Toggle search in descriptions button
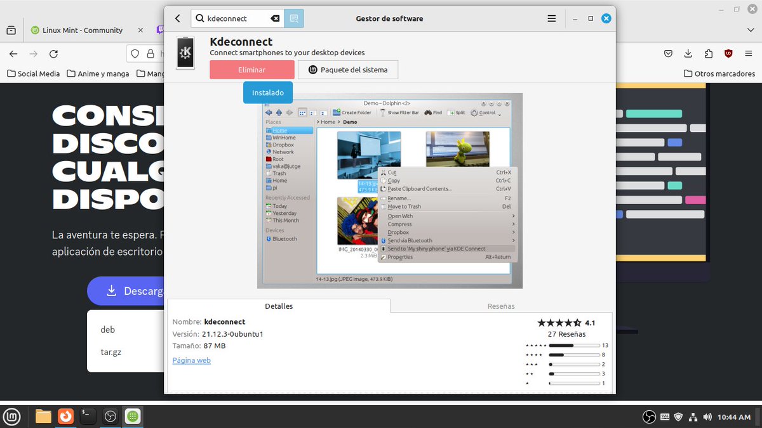The image size is (762, 428). click(x=294, y=18)
